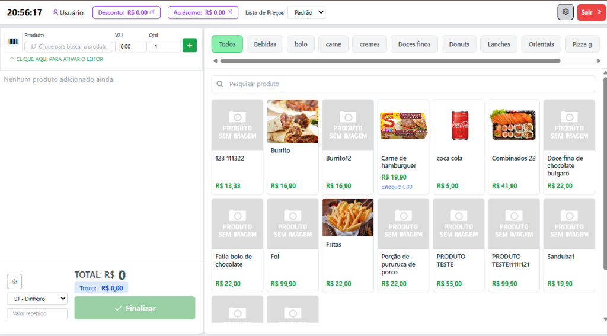Select the 123 111322 placeholder image
The height and width of the screenshot is (336, 607).
click(x=237, y=125)
